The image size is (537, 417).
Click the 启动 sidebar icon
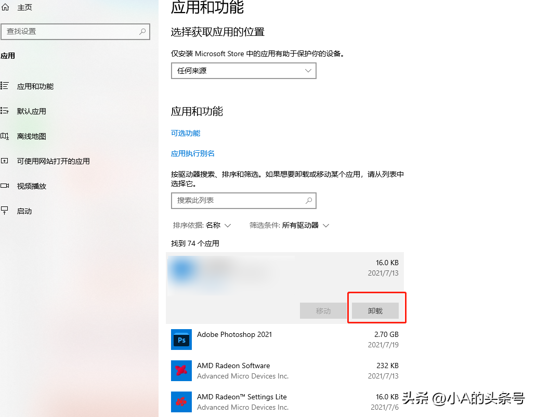5,211
